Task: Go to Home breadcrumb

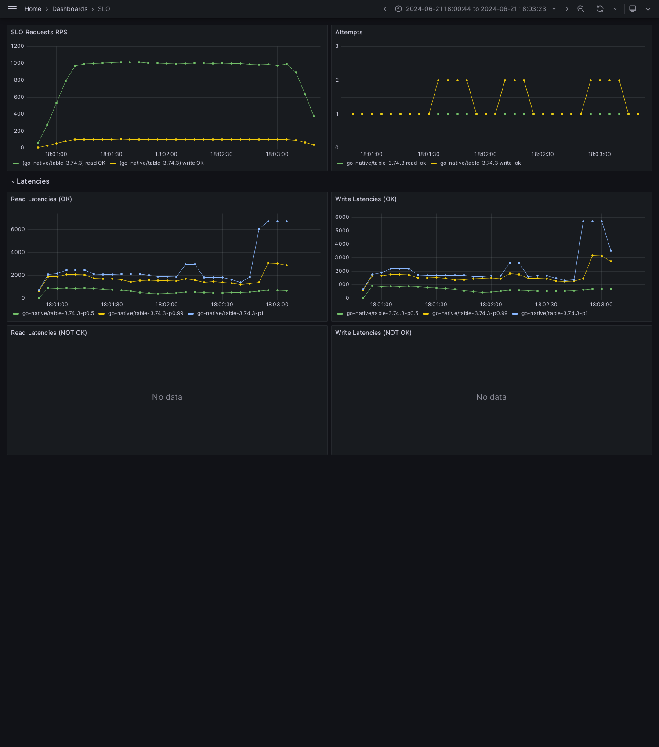Action: coord(33,9)
